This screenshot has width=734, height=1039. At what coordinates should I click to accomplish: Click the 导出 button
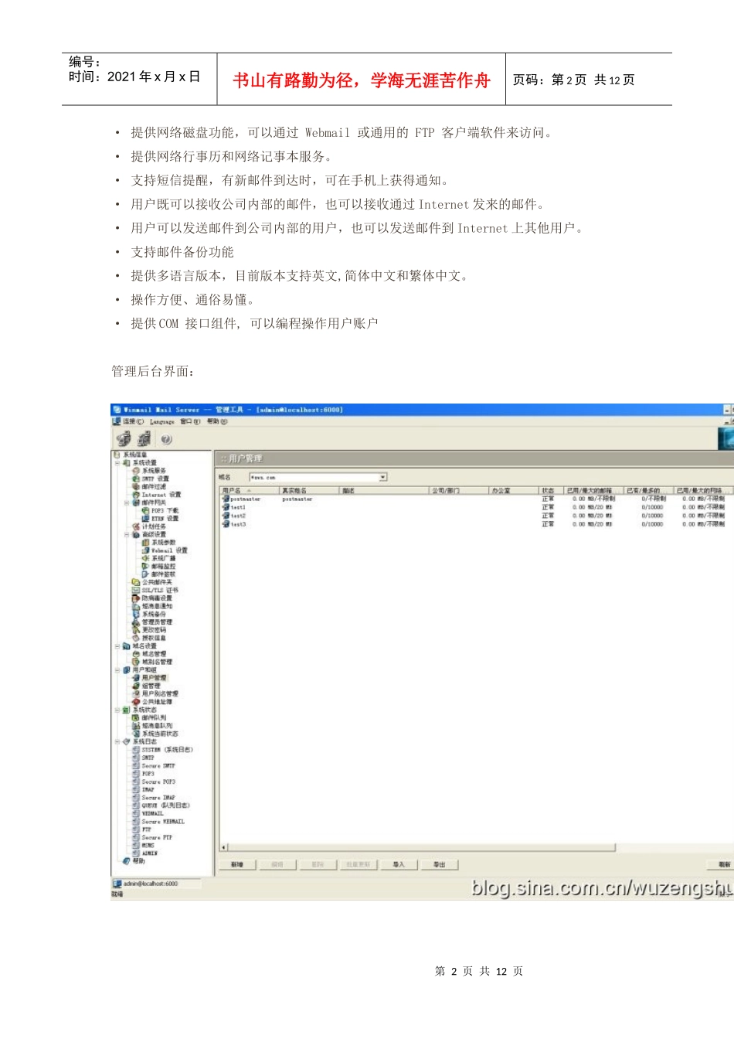click(439, 864)
